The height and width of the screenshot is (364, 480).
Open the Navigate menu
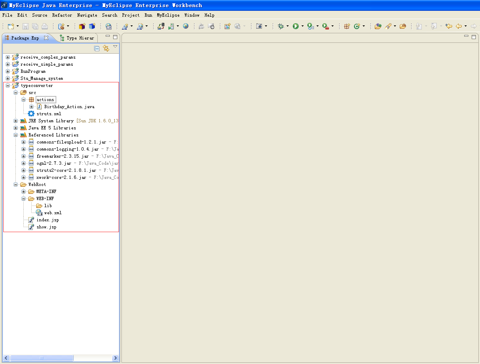click(87, 15)
